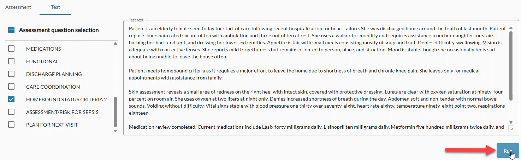Click the text area resize handle
This screenshot has width=521, height=160.
pos(511,128)
